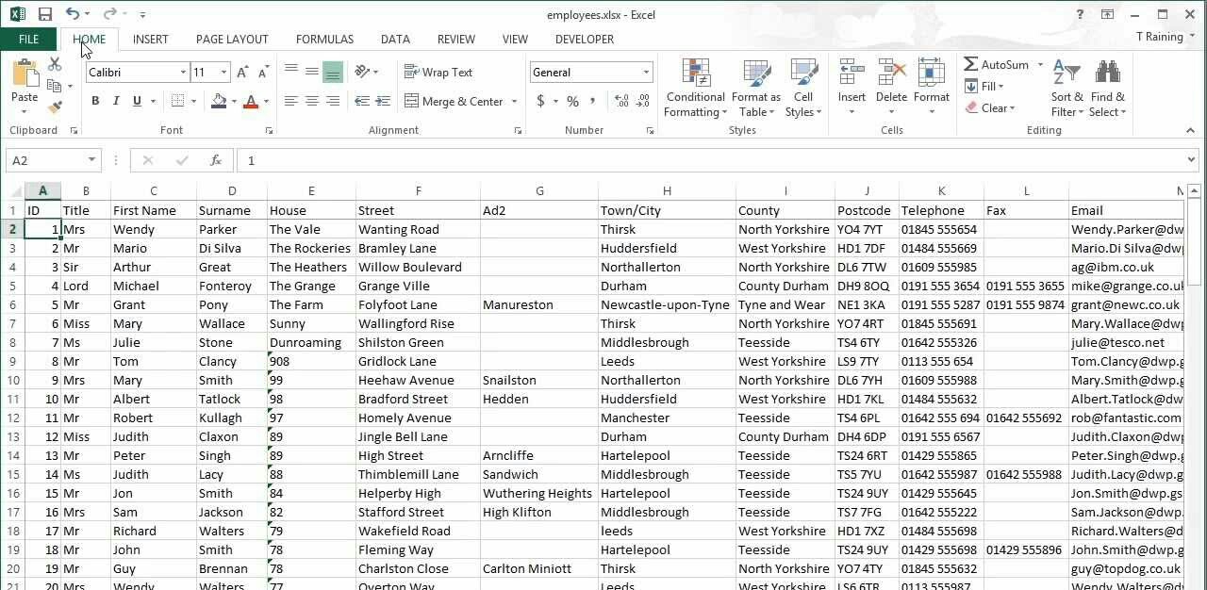1207x590 pixels.
Task: Open the General number format dropdown
Action: [646, 73]
